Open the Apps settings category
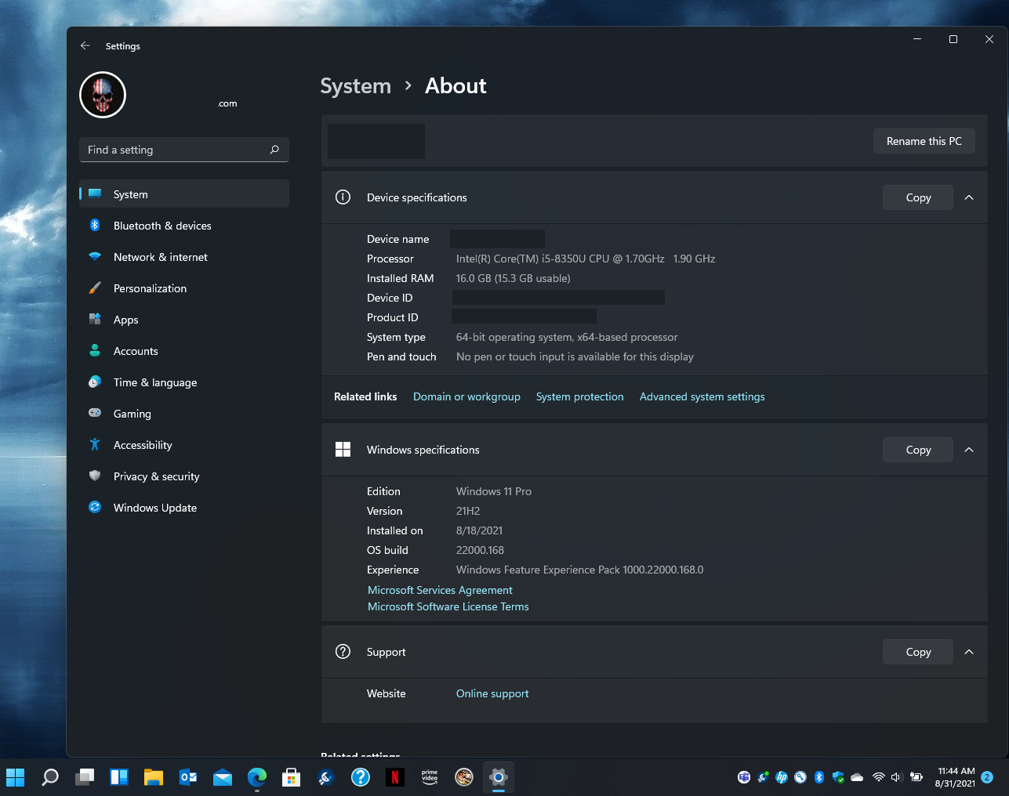1009x796 pixels. tap(125, 320)
